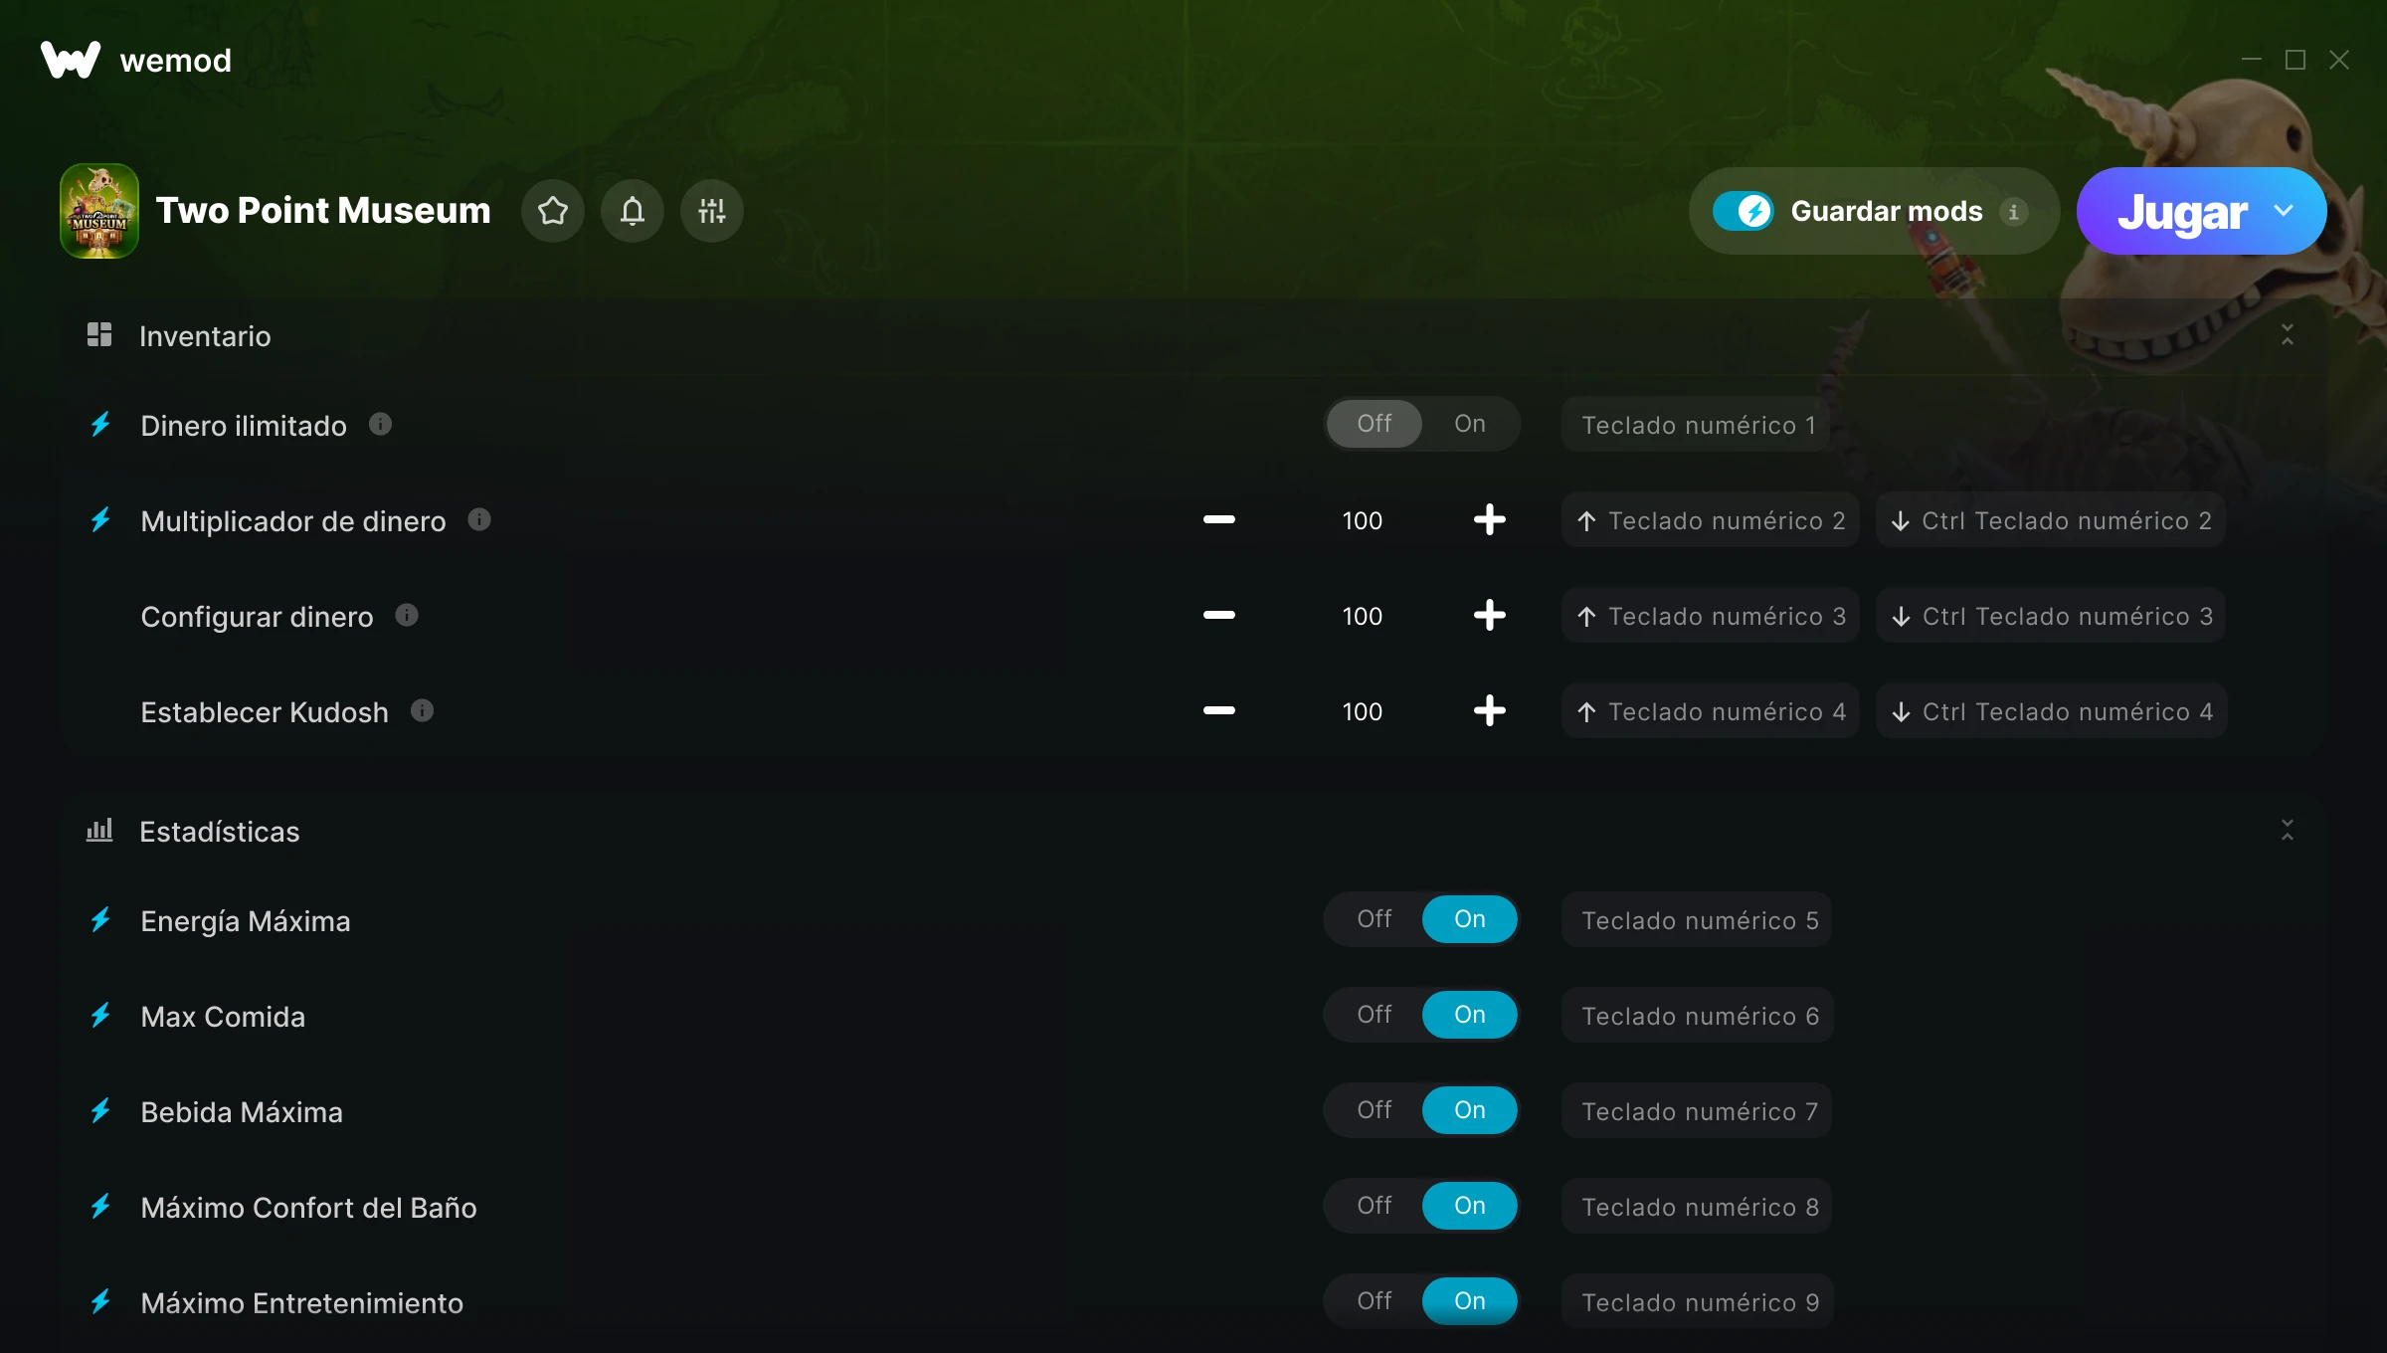Add Two Point Museum to favorites star
Viewport: 2387px width, 1353px height.
coord(553,211)
